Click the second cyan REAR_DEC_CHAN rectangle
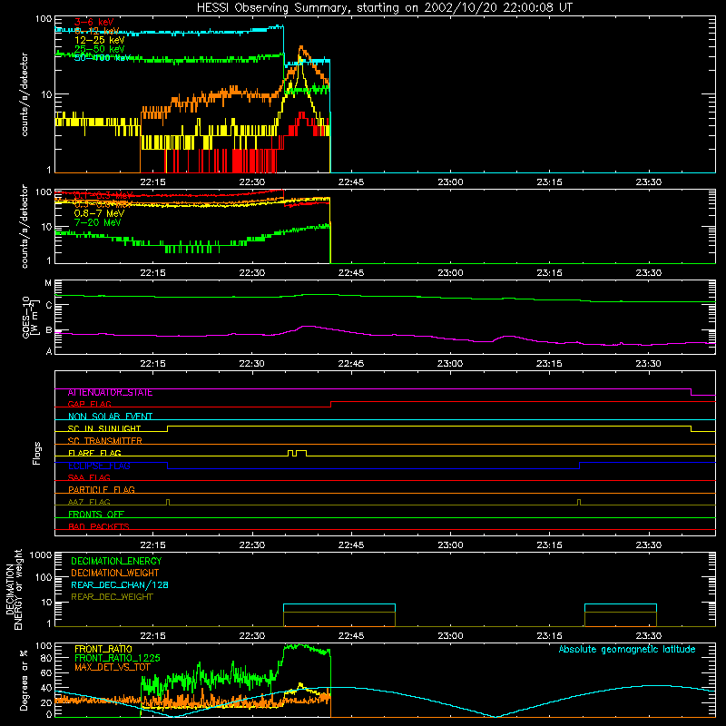726x726 pixels. pyautogui.click(x=621, y=615)
